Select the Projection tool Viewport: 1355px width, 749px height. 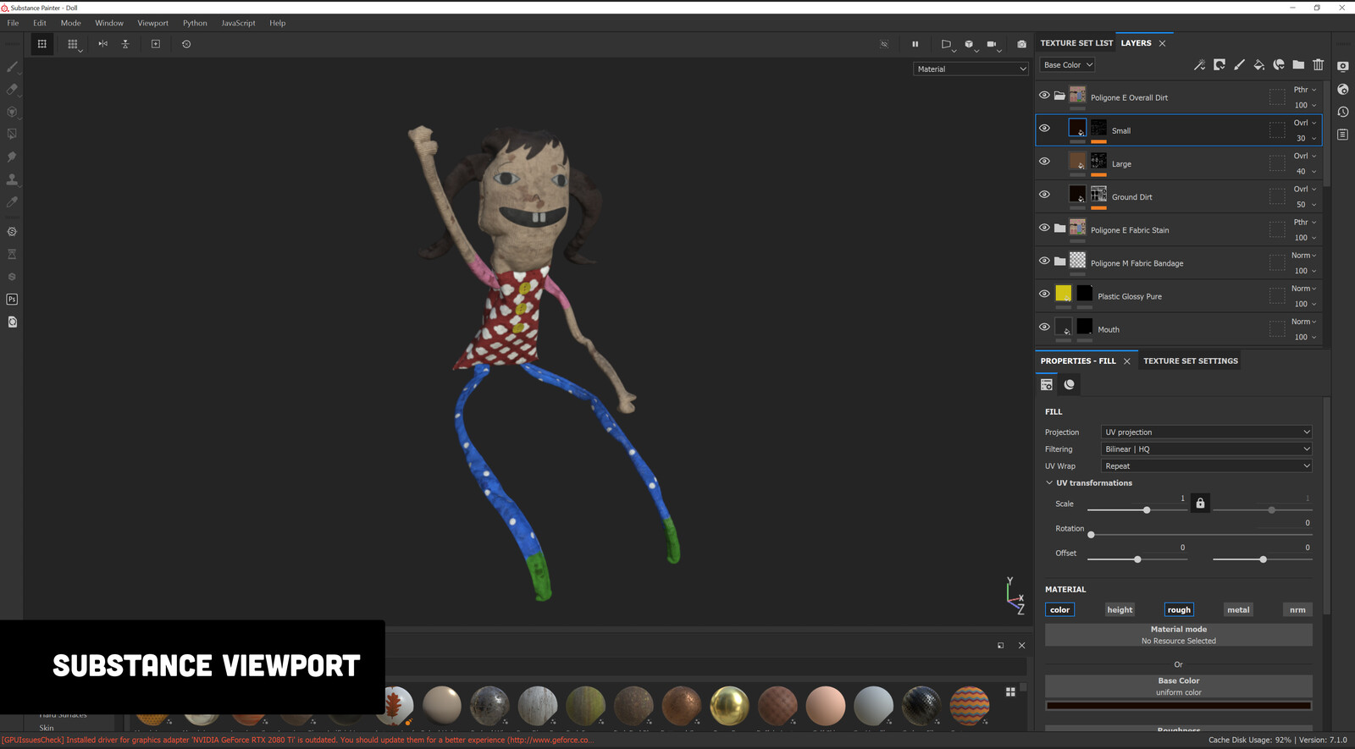tap(12, 112)
